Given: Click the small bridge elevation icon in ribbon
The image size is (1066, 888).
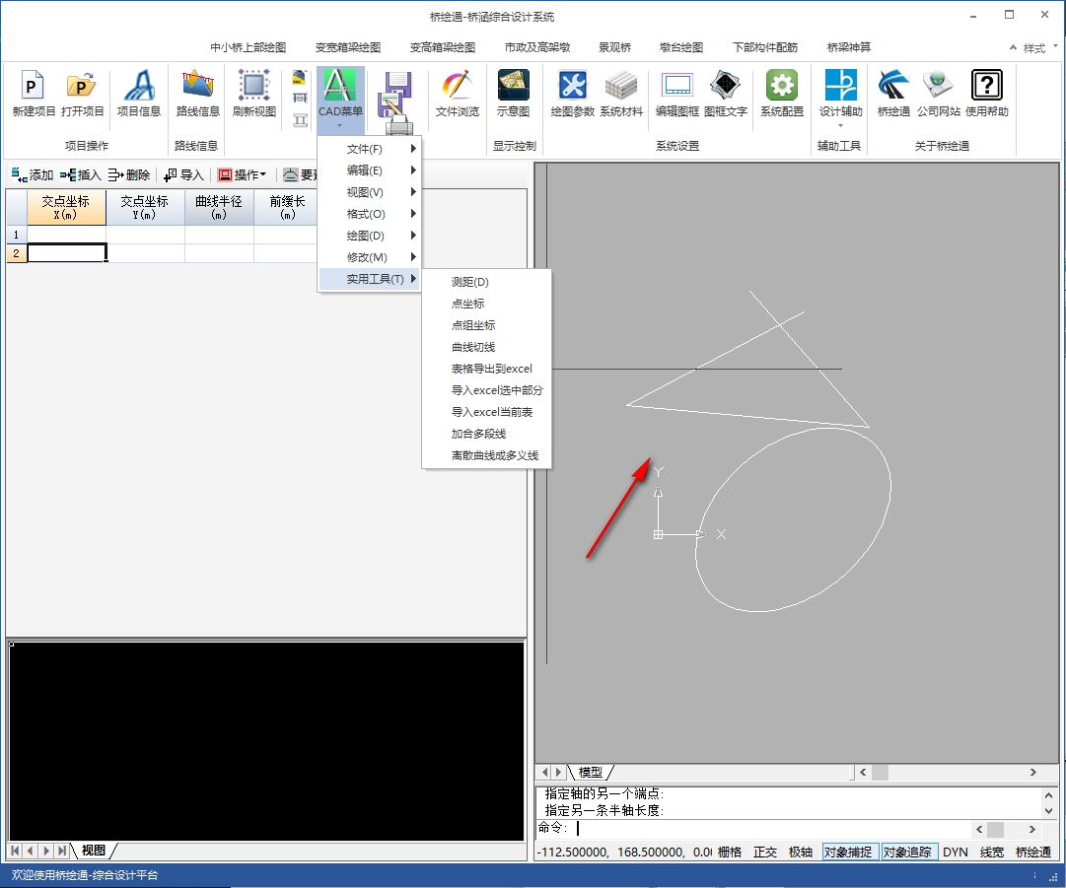Looking at the screenshot, I should [x=300, y=99].
